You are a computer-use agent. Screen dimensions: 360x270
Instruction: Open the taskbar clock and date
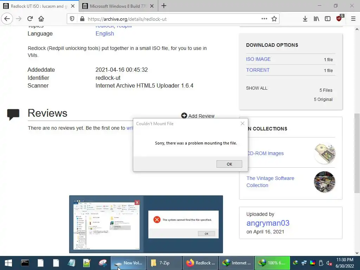point(345,263)
